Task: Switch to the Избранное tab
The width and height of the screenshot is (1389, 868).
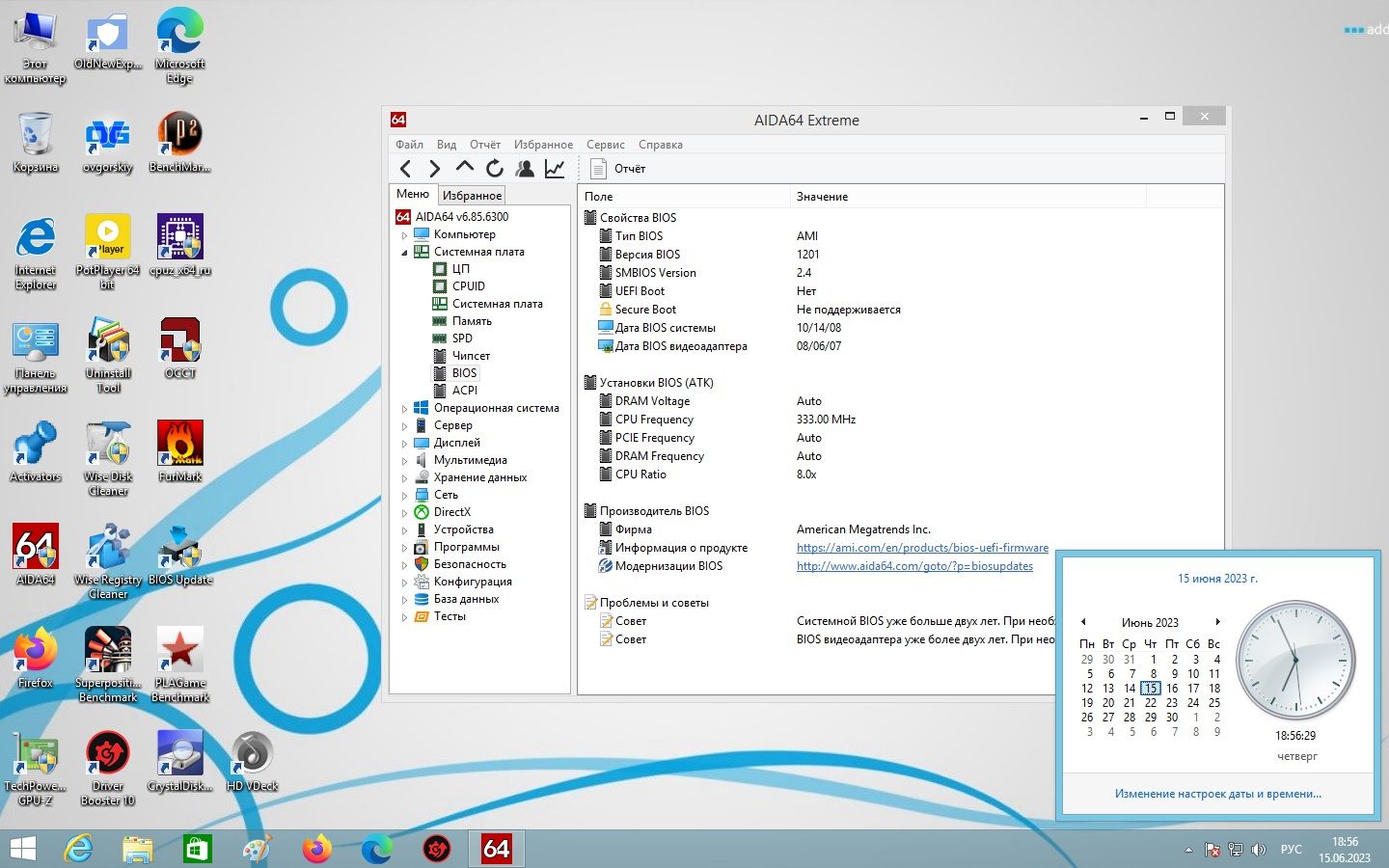Action: click(x=472, y=195)
